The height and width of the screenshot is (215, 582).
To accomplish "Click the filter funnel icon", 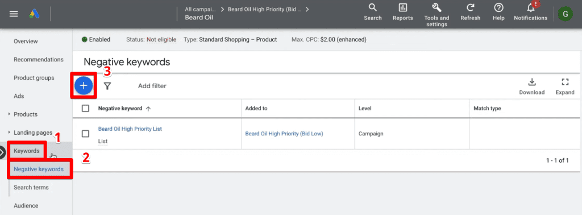I will [107, 86].
